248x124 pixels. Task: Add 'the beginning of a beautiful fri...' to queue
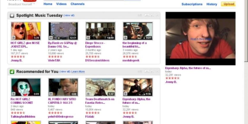125,38
